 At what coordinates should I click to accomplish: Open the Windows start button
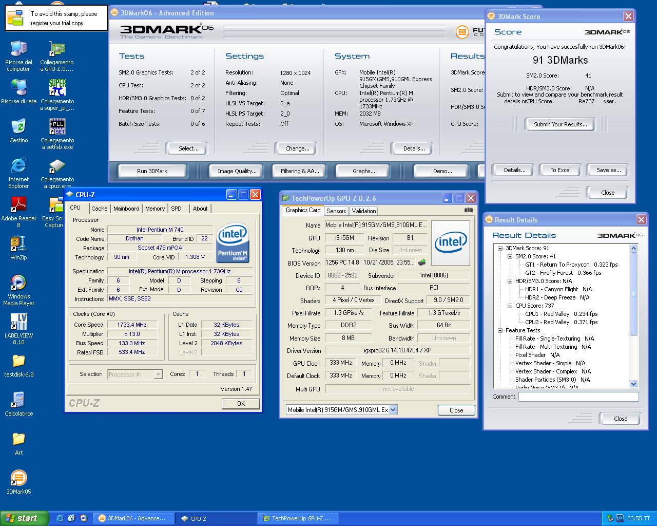(25, 518)
